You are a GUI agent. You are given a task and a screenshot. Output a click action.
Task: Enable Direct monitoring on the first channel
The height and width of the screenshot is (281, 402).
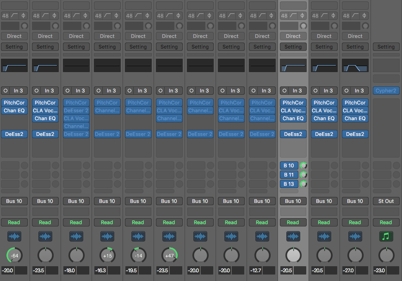[14, 36]
